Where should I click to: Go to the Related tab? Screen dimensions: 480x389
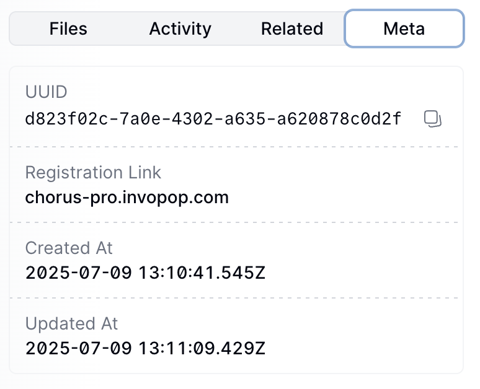(x=292, y=28)
